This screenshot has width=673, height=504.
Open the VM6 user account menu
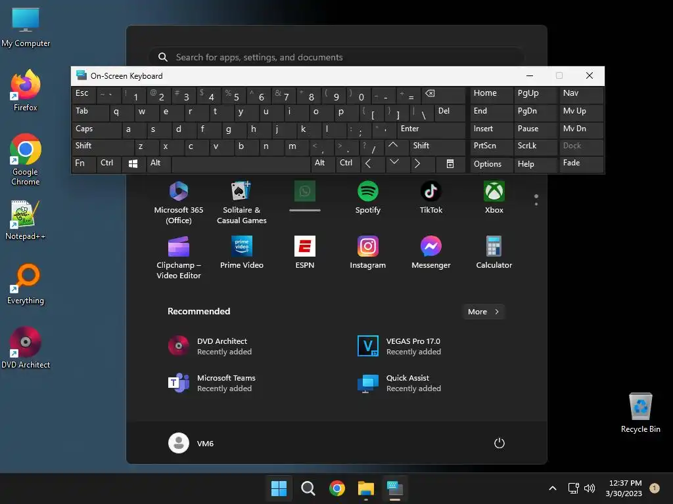[x=191, y=443]
